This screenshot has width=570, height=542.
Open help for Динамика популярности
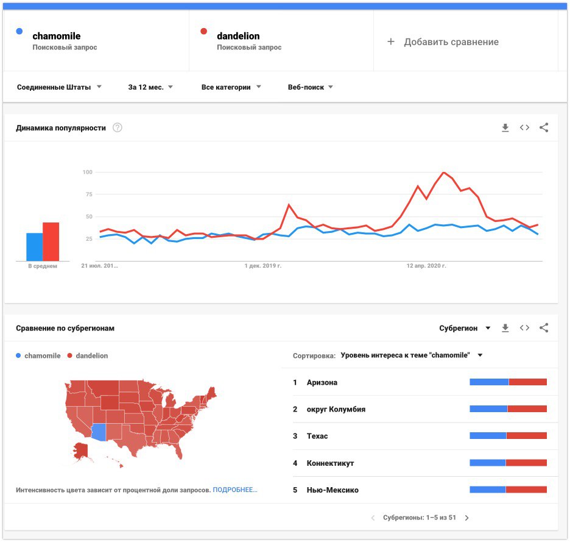pyautogui.click(x=118, y=128)
